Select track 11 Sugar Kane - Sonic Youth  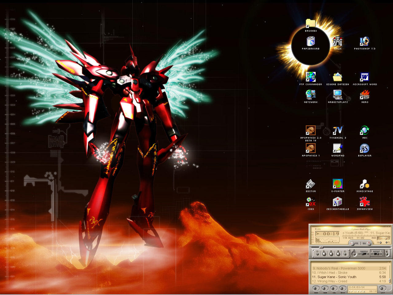[x=349, y=277]
